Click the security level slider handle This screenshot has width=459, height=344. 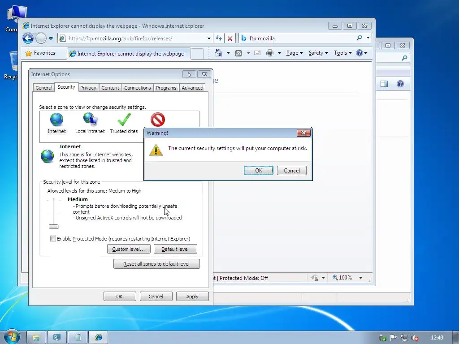tap(54, 226)
